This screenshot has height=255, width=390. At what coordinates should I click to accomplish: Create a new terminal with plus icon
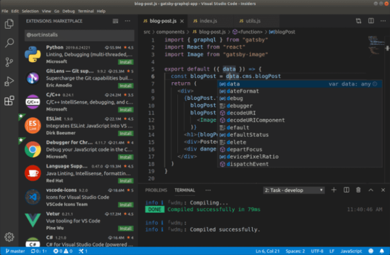(x=335, y=190)
